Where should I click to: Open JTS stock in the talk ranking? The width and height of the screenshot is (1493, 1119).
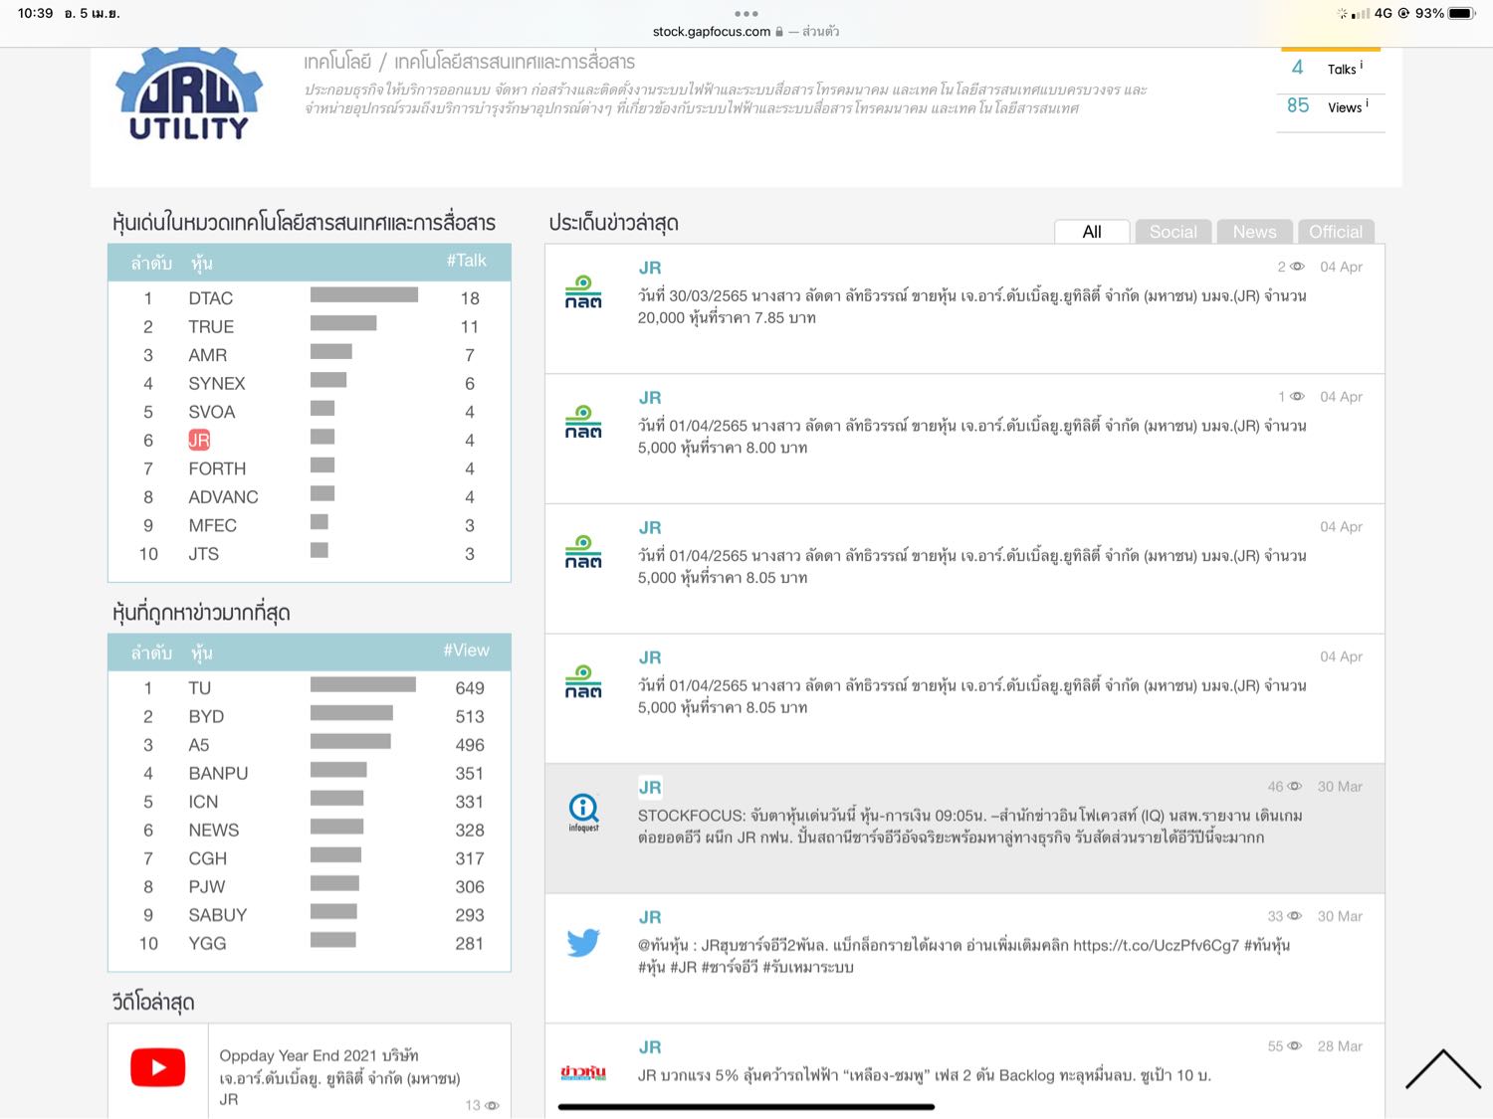(x=203, y=555)
